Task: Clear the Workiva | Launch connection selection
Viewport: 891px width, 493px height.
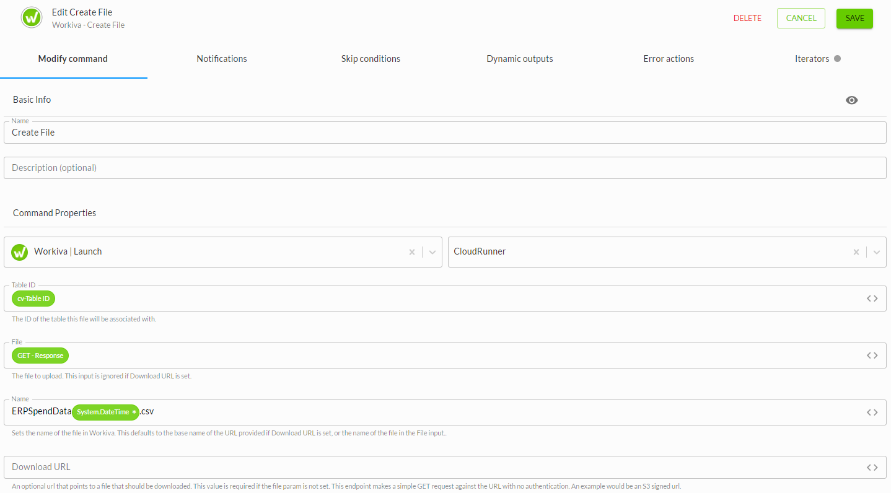Action: [x=412, y=252]
